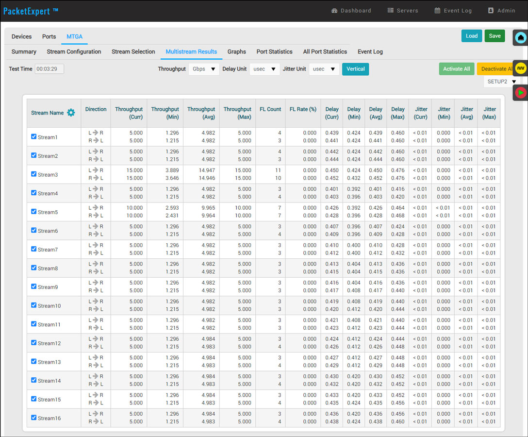Screen dimensions: 528x437
Task: Click the Servers stack icon
Action: point(391,11)
